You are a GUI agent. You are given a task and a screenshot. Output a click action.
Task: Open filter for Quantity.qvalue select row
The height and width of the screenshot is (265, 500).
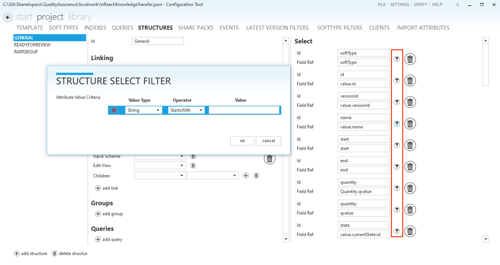click(397, 188)
